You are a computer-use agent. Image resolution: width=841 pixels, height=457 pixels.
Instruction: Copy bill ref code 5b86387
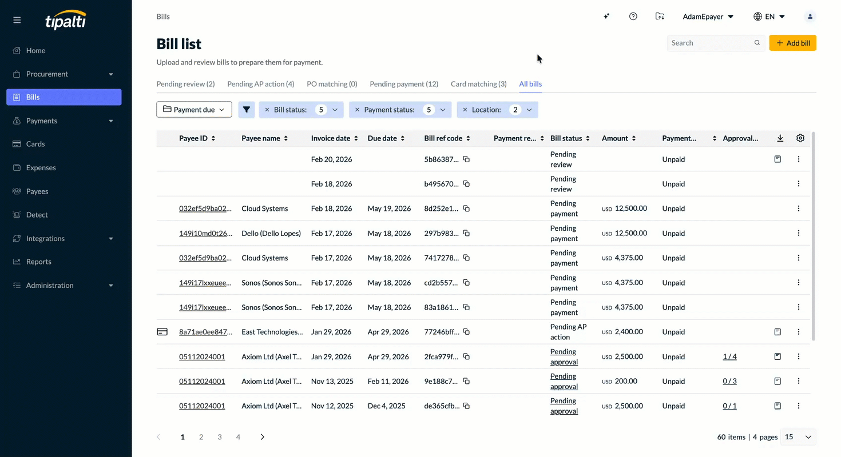click(466, 159)
